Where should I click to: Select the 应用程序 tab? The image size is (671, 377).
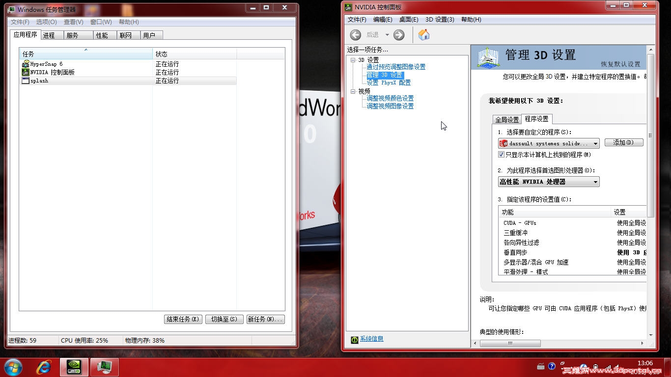(26, 35)
